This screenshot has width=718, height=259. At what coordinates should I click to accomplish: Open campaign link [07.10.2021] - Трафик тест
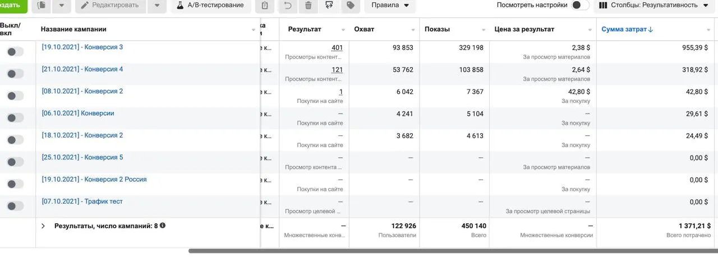82,201
